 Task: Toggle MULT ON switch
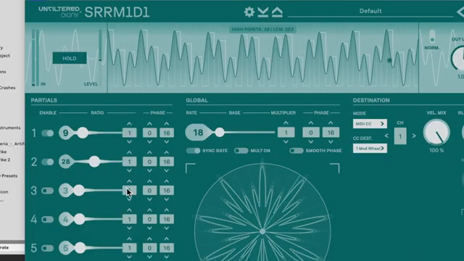click(241, 151)
